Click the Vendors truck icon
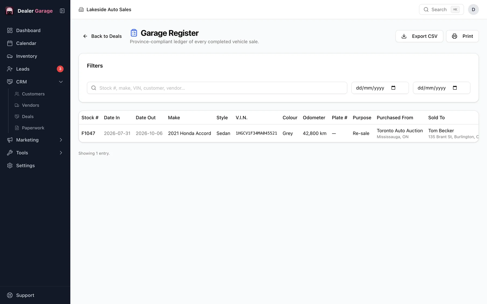This screenshot has height=304, width=487. (x=17, y=105)
